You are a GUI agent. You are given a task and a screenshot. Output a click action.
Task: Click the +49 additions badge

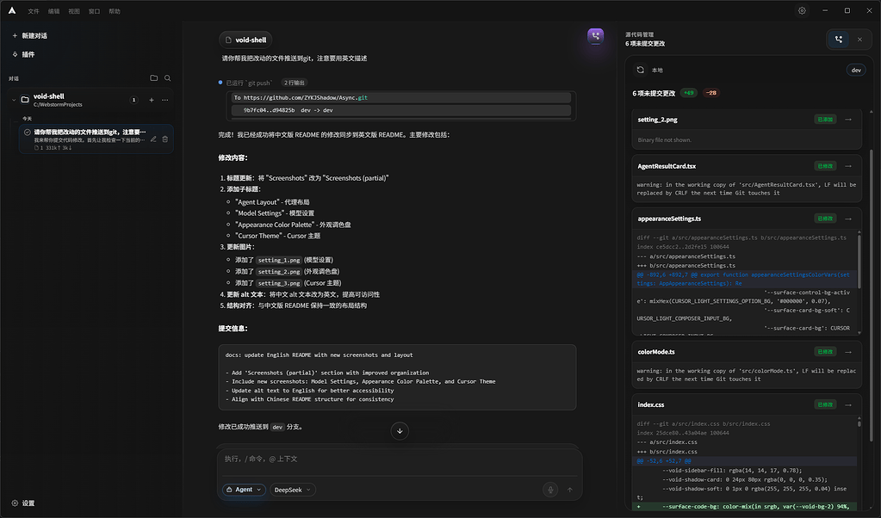tap(689, 93)
